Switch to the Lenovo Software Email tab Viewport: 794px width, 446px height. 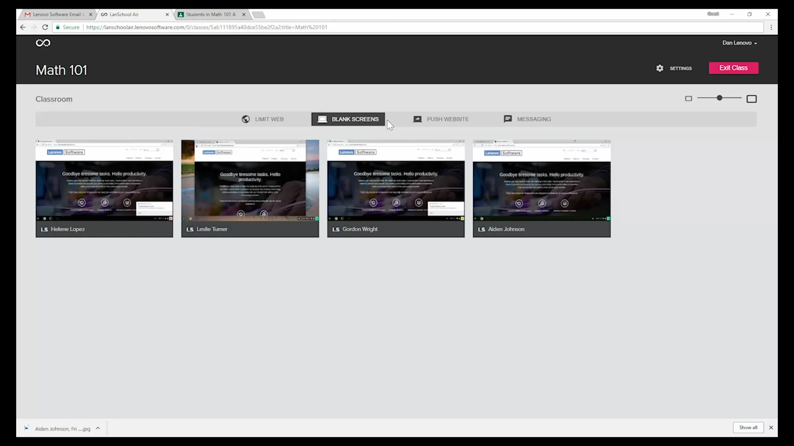click(x=56, y=14)
